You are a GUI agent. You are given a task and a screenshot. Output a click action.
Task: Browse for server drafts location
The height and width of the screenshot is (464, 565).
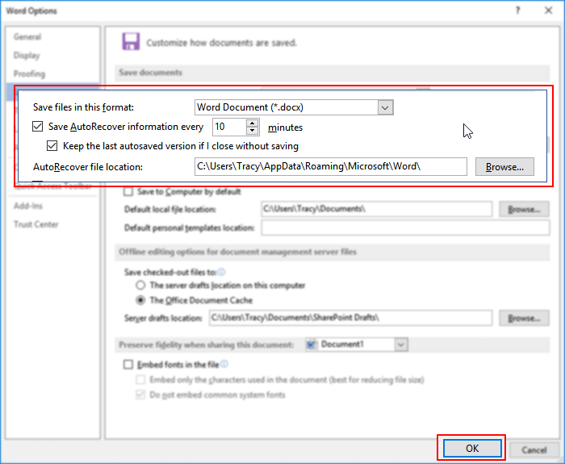[x=524, y=318]
